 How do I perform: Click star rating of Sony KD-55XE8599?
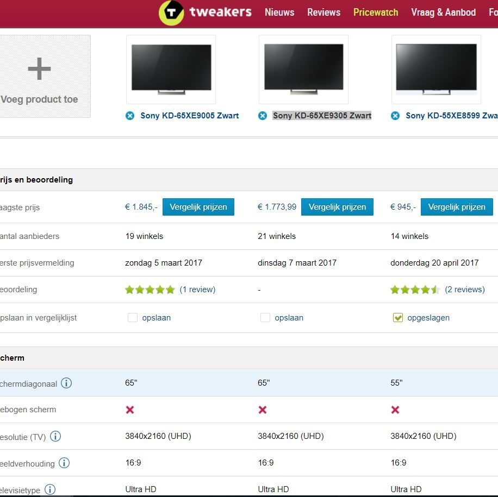point(415,290)
